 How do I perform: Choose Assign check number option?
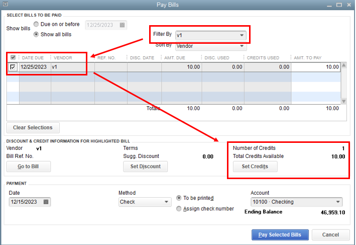(179, 208)
